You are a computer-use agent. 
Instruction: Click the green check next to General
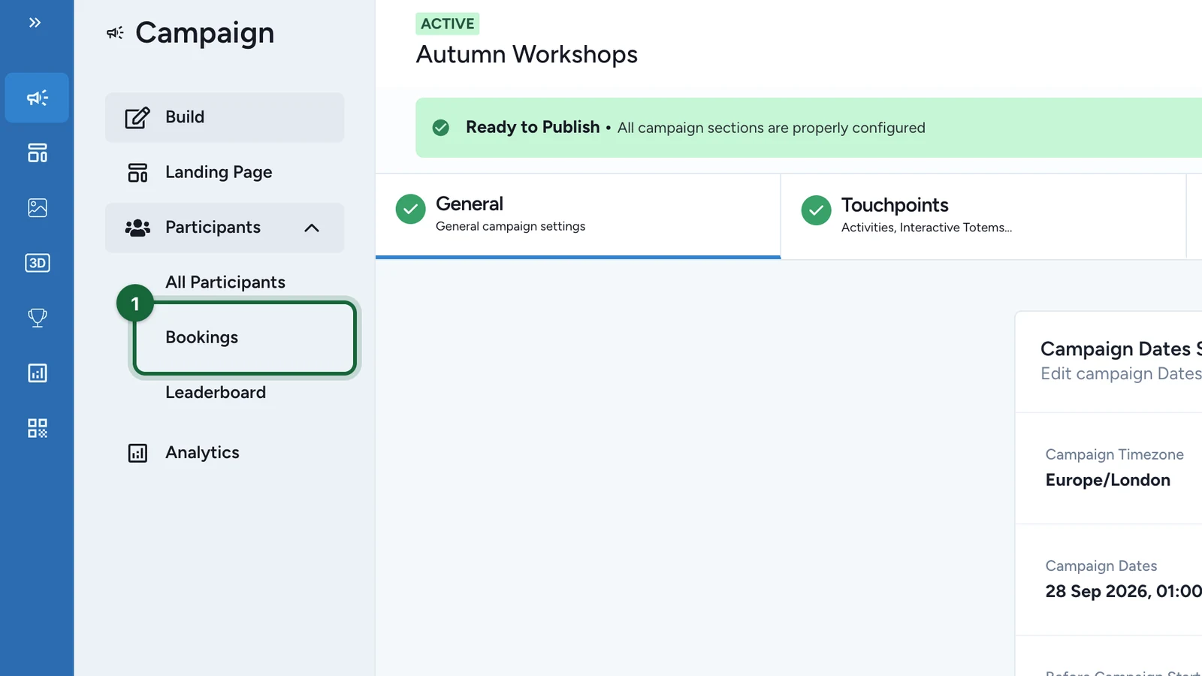click(410, 210)
